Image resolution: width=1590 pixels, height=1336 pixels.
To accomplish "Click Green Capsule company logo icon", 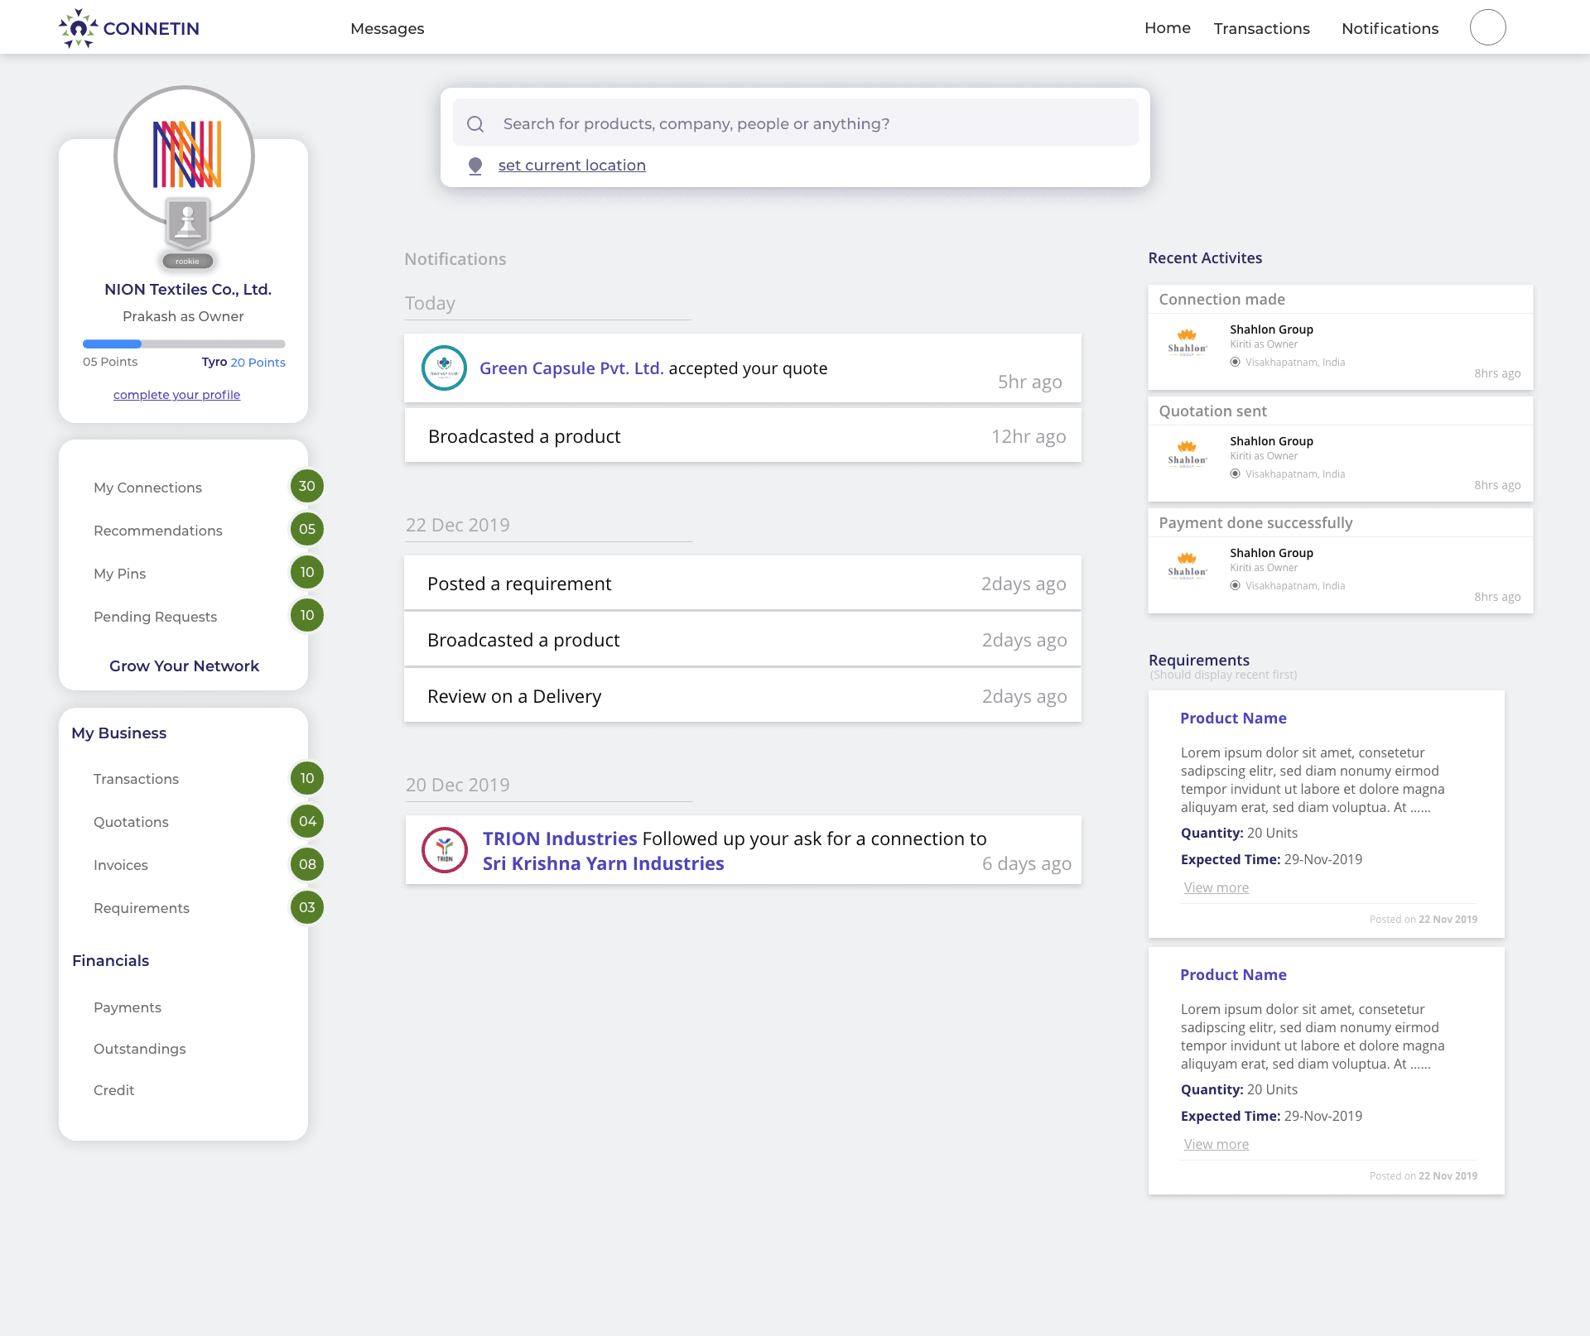I will click(444, 368).
